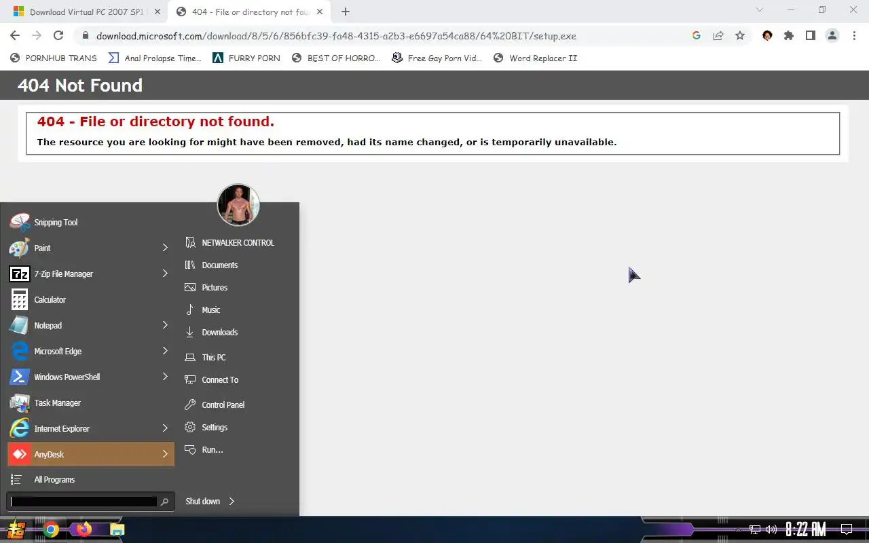Open All Programs in the Start menu
The image size is (869, 543).
point(54,479)
